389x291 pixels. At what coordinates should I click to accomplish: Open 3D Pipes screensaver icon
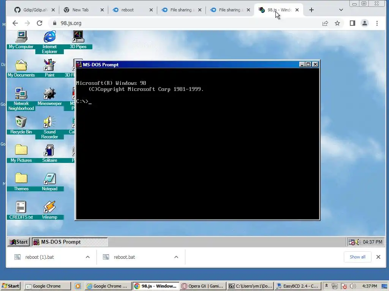point(78,39)
